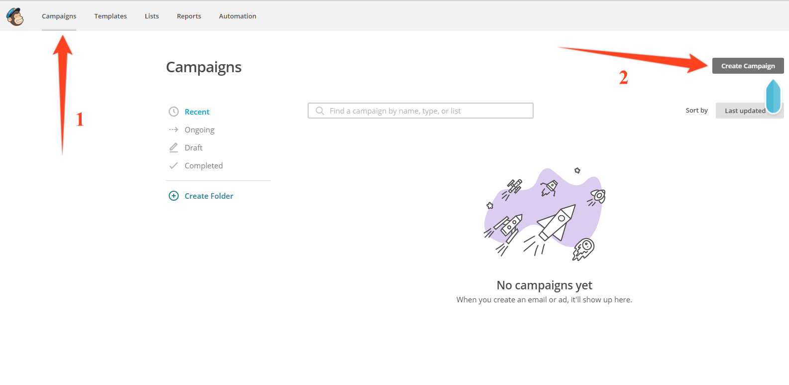Image resolution: width=789 pixels, height=385 pixels.
Task: Click the Create Folder link
Action: point(209,196)
